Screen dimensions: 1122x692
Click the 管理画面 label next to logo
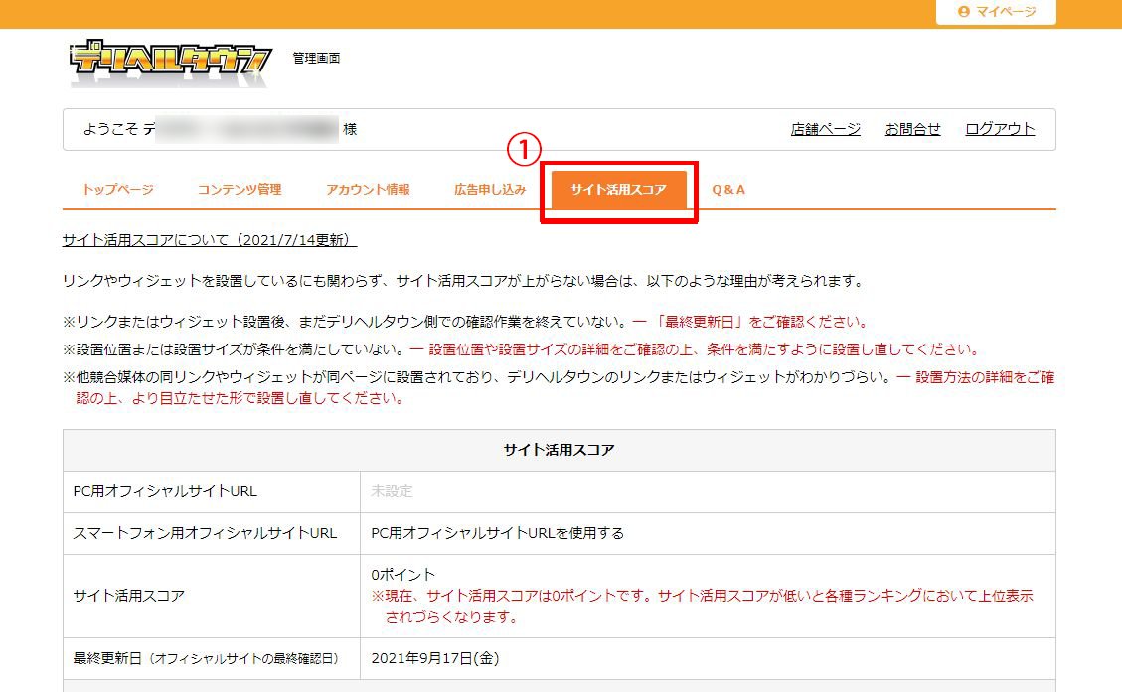coord(315,58)
